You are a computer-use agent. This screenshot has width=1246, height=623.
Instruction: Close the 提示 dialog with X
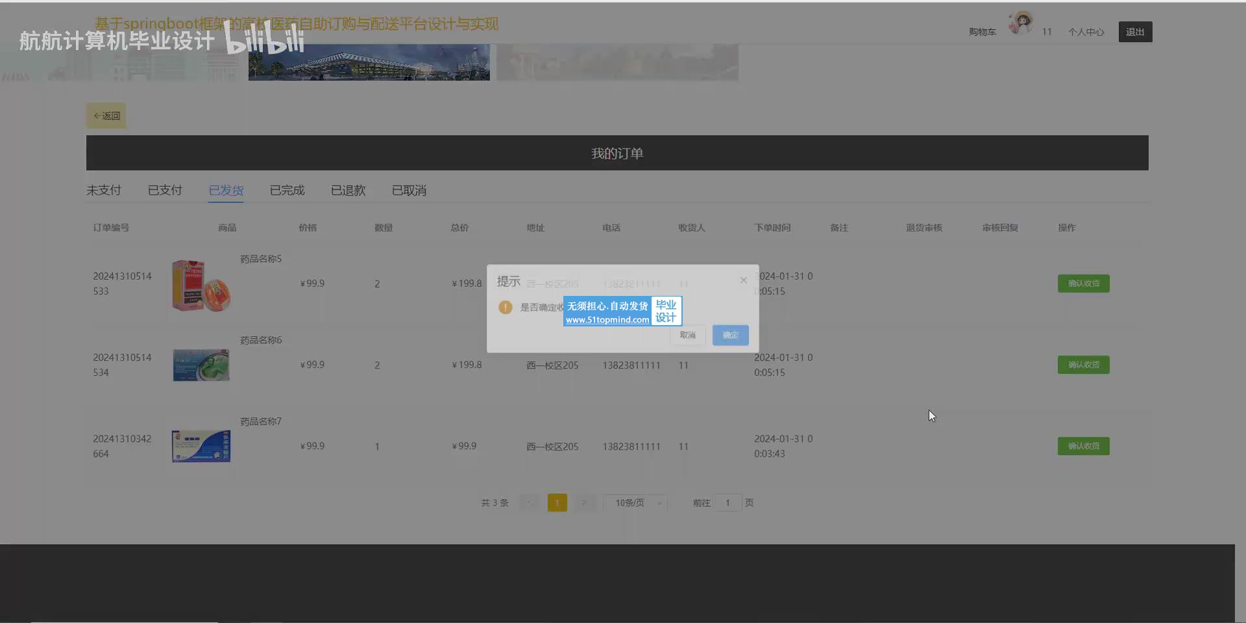744,280
